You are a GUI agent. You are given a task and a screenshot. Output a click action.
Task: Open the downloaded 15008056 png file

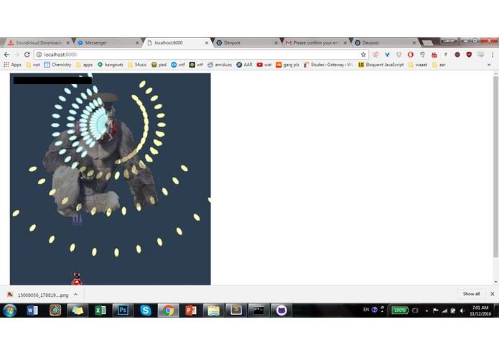point(38,295)
